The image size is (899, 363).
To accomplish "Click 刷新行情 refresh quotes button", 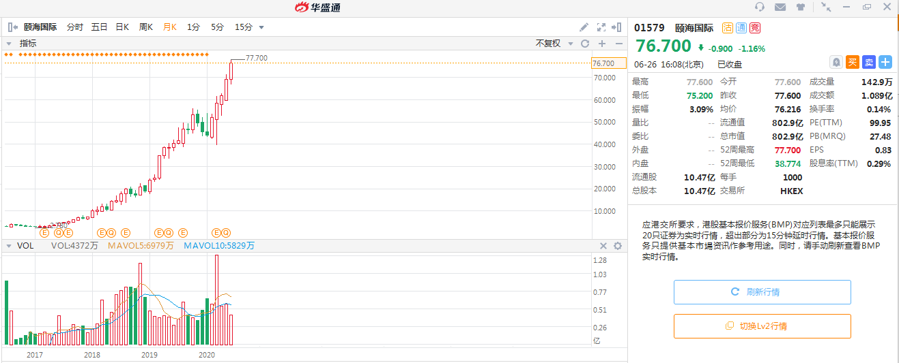I will pyautogui.click(x=762, y=291).
